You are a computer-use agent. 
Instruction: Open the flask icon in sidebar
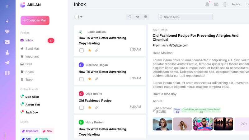pyautogui.click(x=7, y=52)
